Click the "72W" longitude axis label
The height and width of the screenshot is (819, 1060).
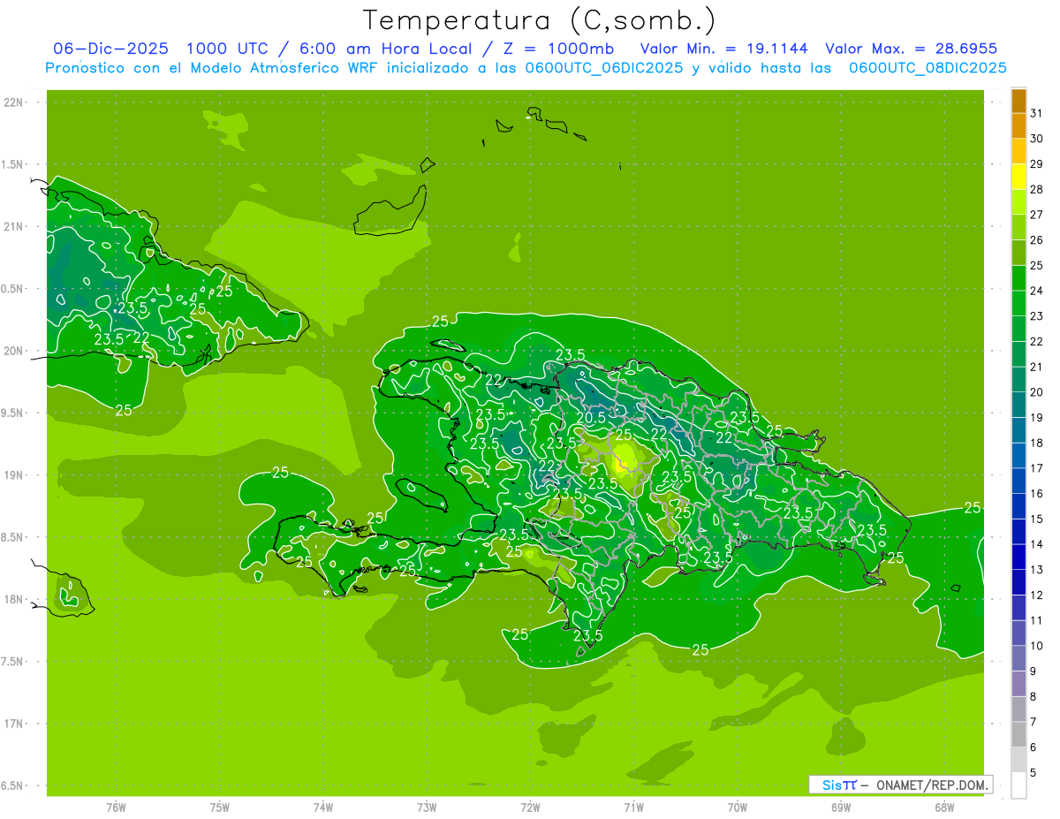(x=530, y=807)
